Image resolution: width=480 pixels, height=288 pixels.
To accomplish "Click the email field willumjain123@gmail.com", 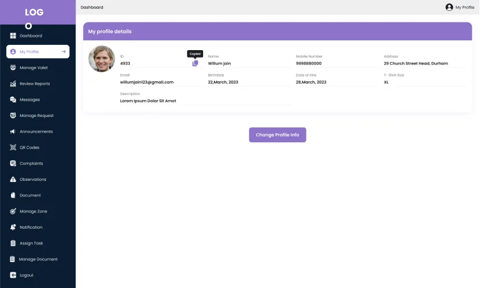I will point(147,82).
